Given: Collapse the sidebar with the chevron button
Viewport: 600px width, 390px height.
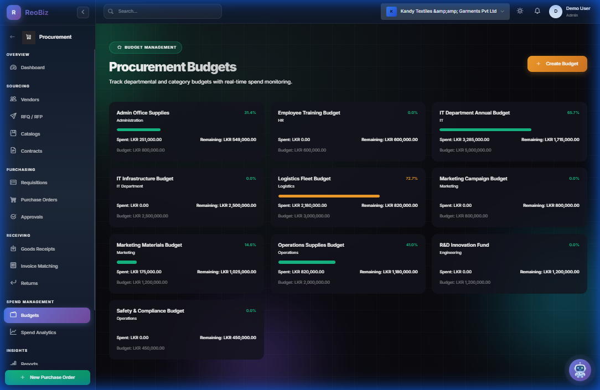Looking at the screenshot, I should pos(83,12).
